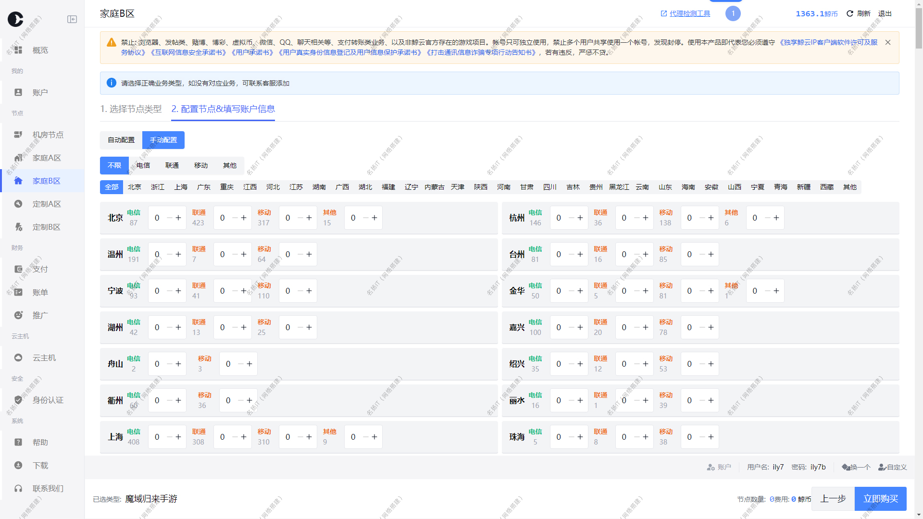Open 概览 overview sidebar icon
The image size is (923, 519).
(x=18, y=50)
